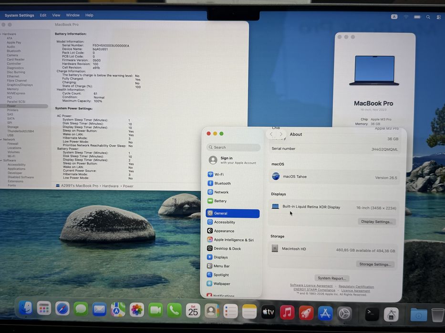
Task: Open the battery status menu in menu bar
Action: click(417, 17)
